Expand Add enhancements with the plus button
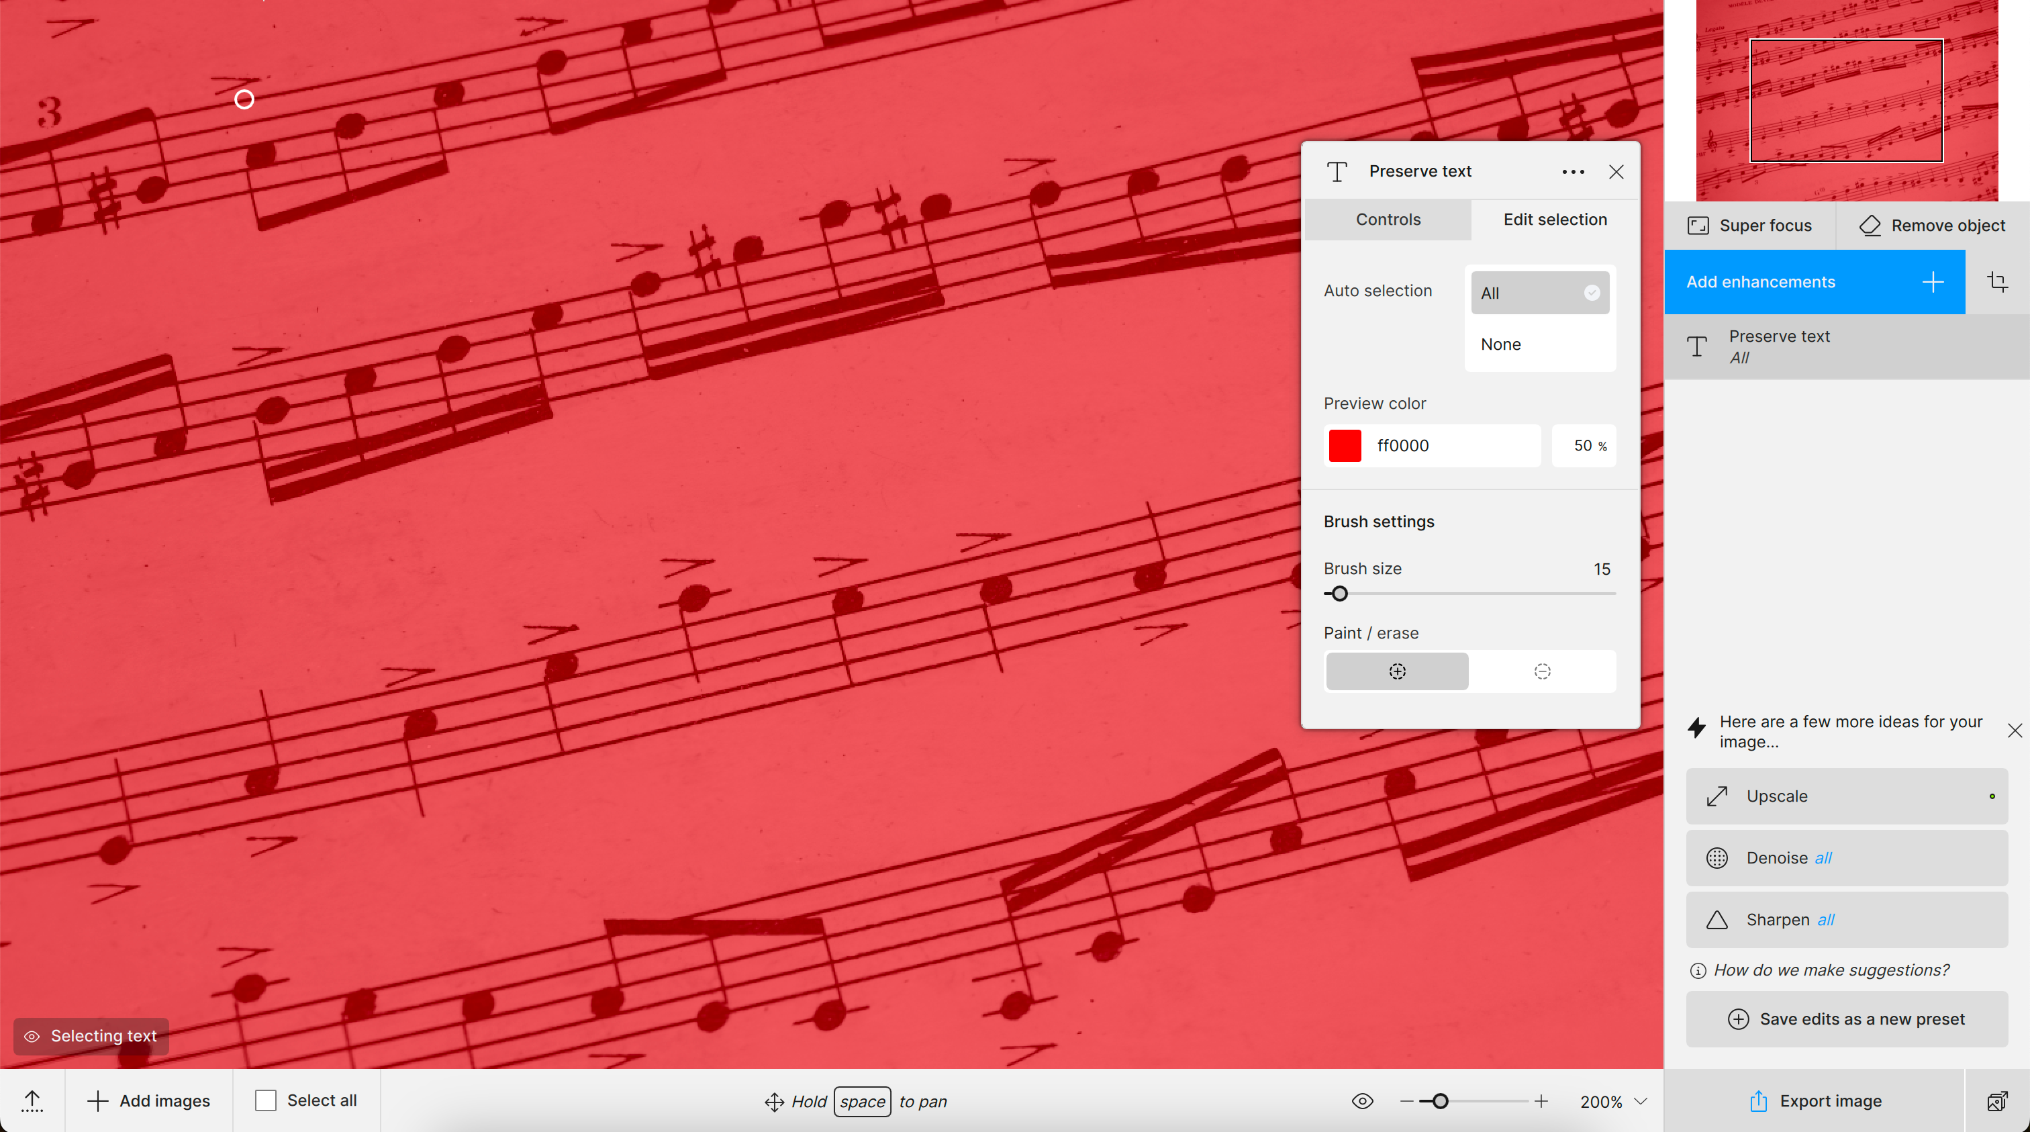The height and width of the screenshot is (1132, 2030). point(1932,282)
